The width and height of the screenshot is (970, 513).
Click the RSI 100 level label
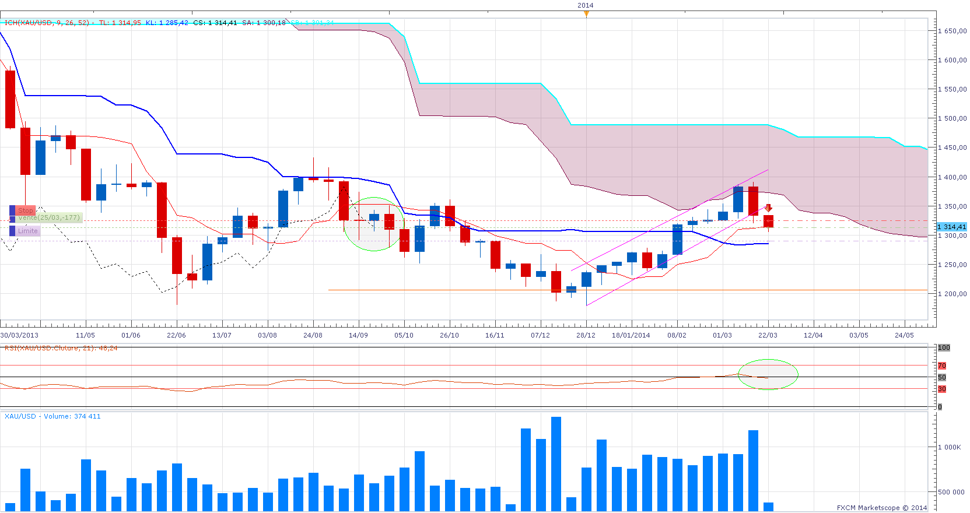tap(944, 347)
